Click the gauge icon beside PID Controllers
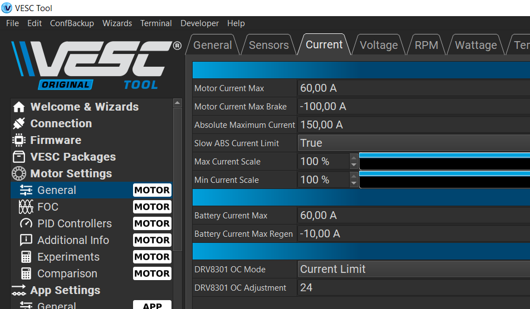This screenshot has height=309, width=530. 26,224
